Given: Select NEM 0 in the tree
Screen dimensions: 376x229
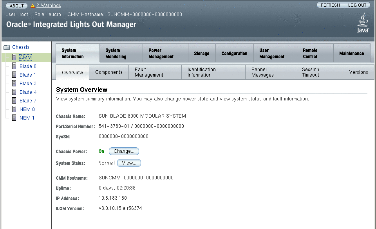Looking at the screenshot, I should (x=27, y=109).
